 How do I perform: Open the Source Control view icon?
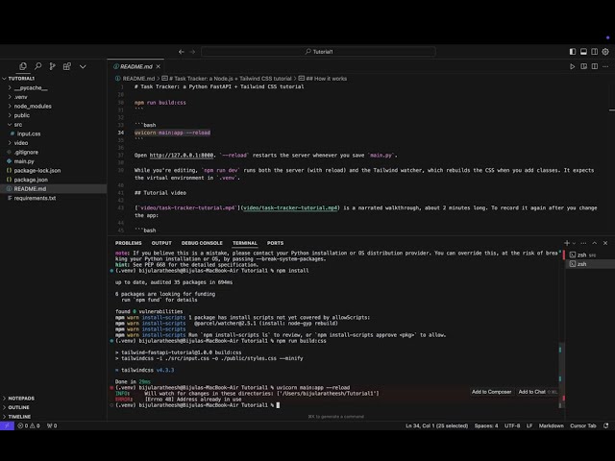coord(52,66)
